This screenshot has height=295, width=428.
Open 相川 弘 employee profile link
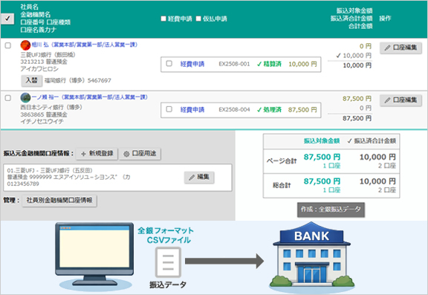point(85,45)
